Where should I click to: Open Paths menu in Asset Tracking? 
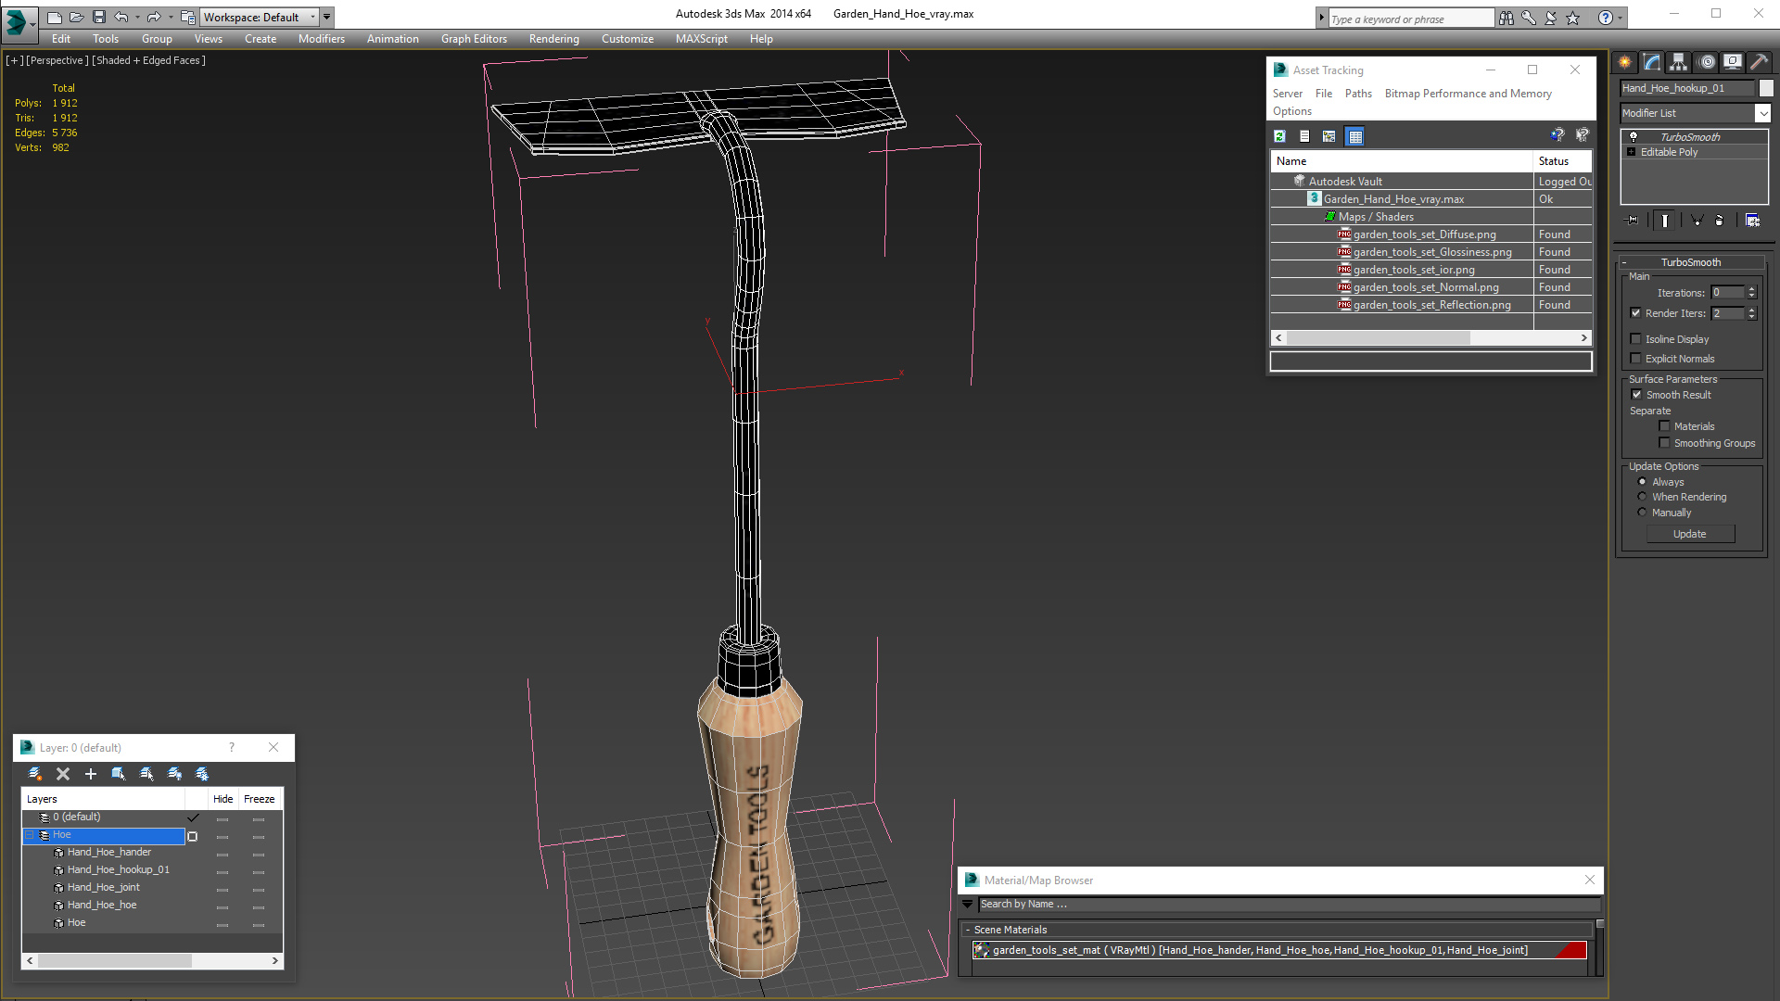[x=1357, y=94]
